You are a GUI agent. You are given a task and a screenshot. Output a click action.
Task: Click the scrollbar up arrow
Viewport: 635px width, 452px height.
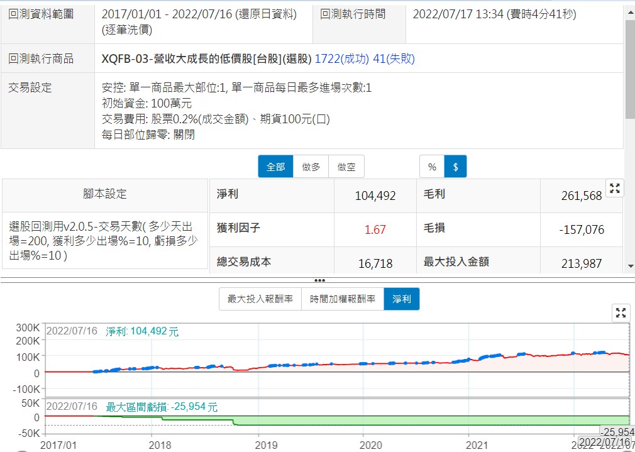[631, 9]
